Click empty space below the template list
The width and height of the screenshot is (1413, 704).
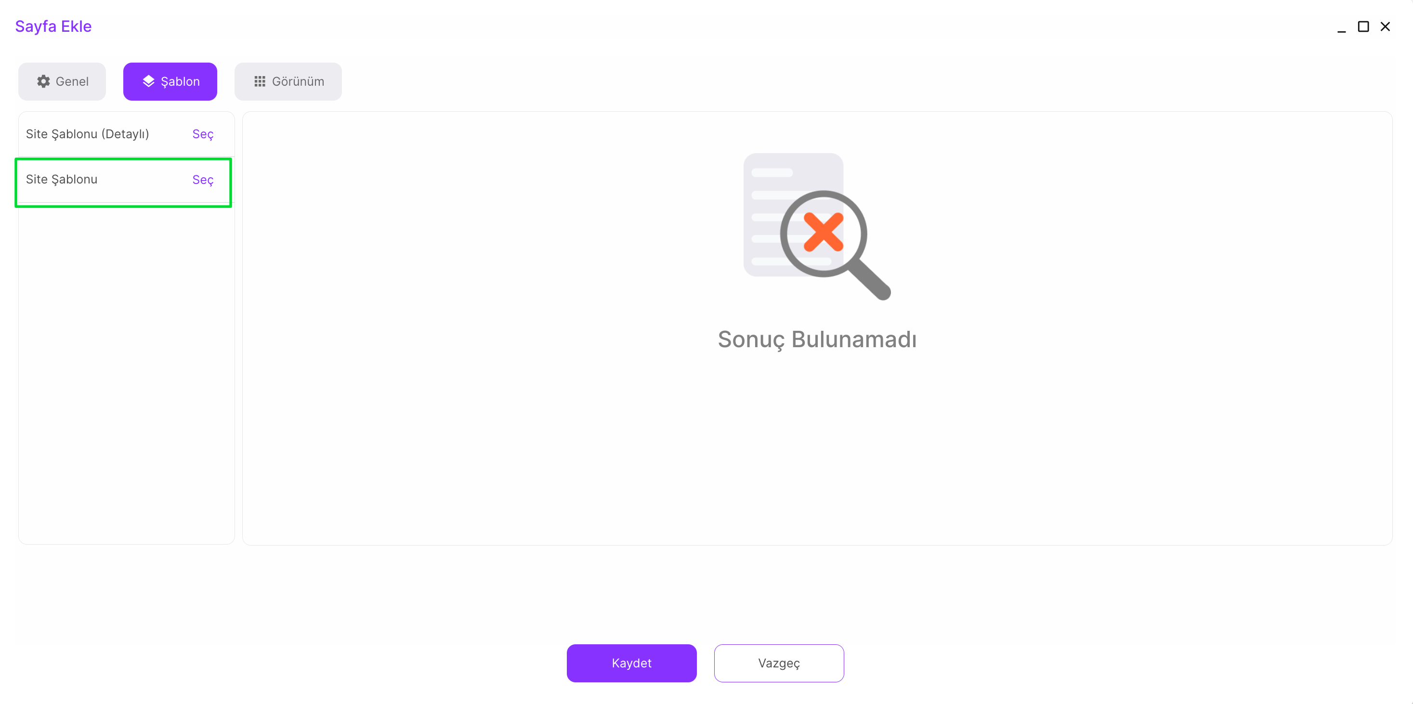tap(126, 373)
